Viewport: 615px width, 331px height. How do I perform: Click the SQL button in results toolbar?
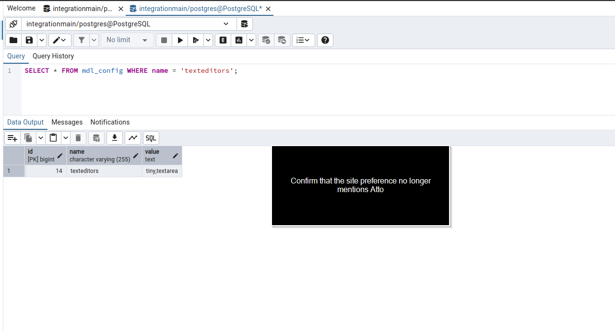151,138
